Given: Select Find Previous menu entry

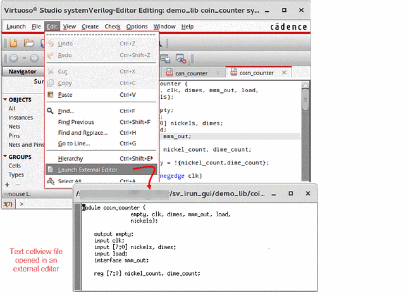Looking at the screenshot, I should click(102, 122).
